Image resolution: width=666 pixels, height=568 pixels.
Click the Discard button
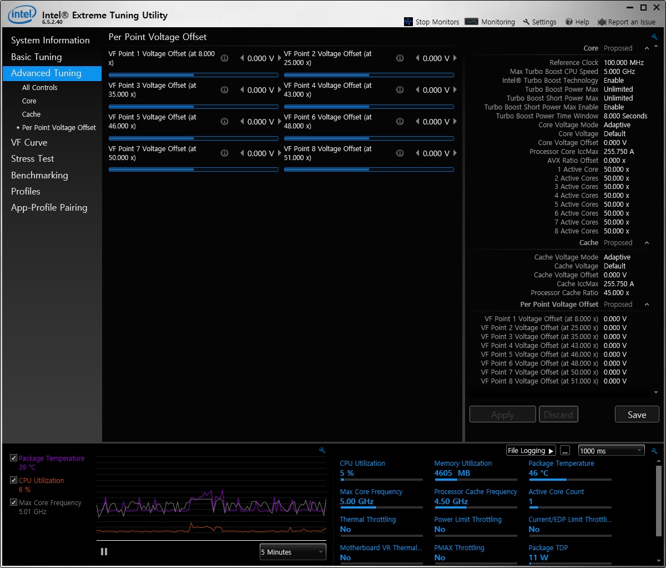point(558,415)
